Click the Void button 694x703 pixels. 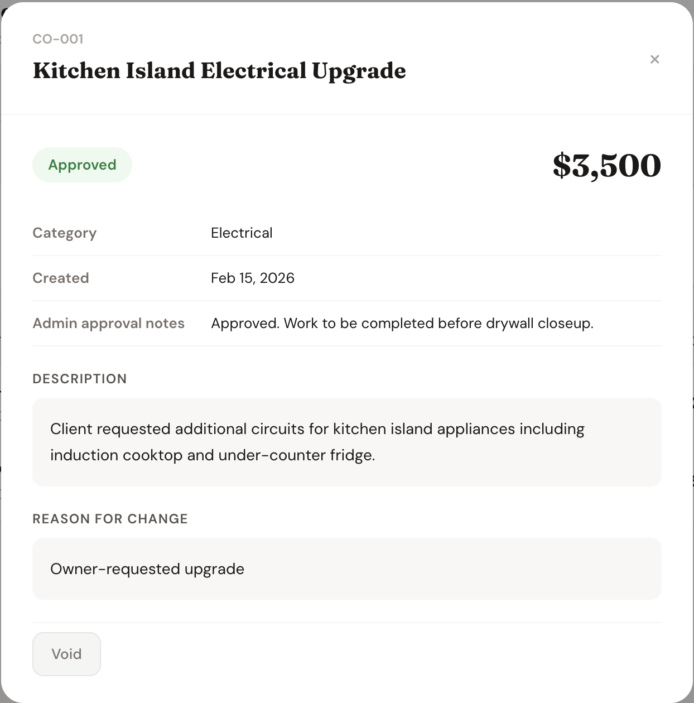click(x=66, y=654)
